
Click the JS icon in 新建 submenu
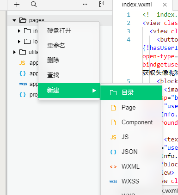click(113, 137)
